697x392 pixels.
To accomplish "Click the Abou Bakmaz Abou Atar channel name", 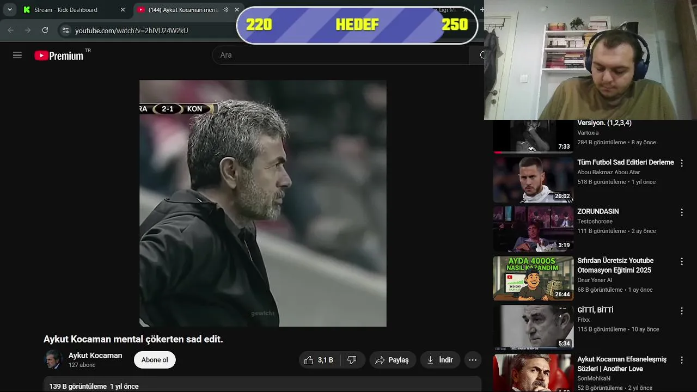I will [x=609, y=172].
